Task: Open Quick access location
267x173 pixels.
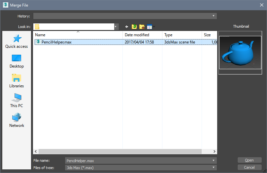Action: click(17, 42)
